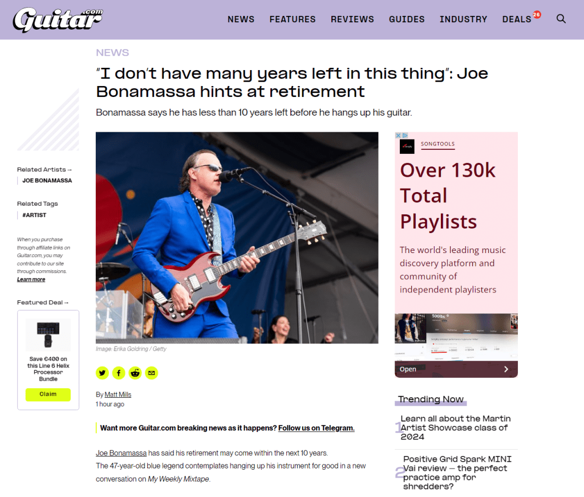Click the Joe Bonamassa stage photo
This screenshot has width=584, height=497.
[237, 238]
